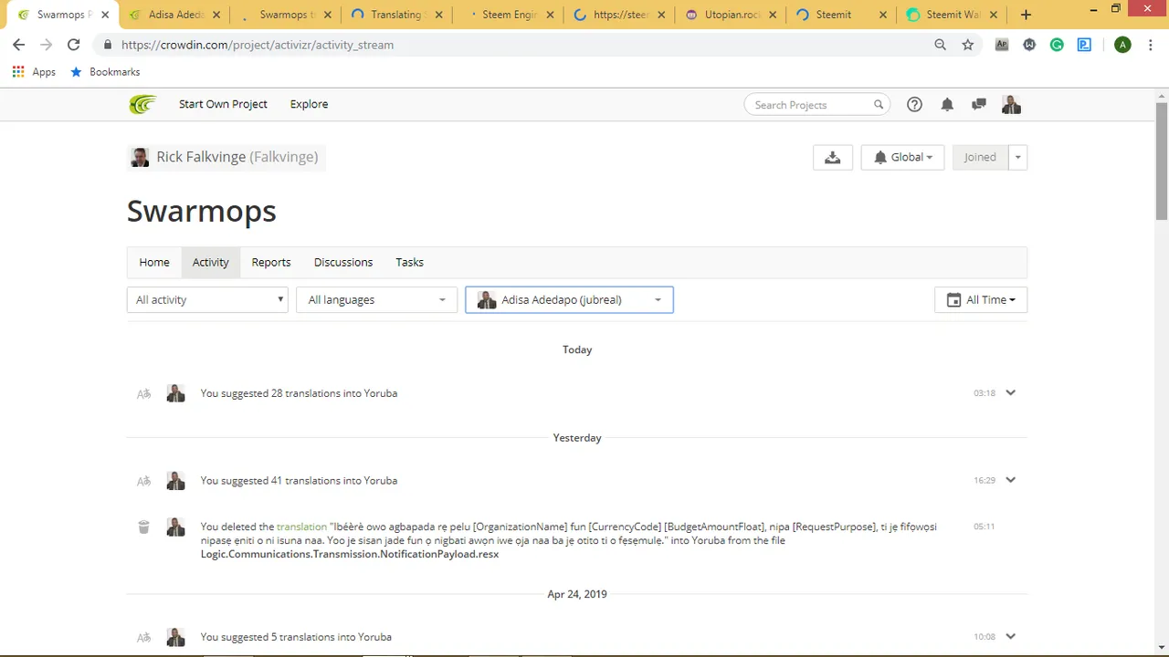Viewport: 1169px width, 657px height.
Task: Select the Activity tab
Action: 211,262
